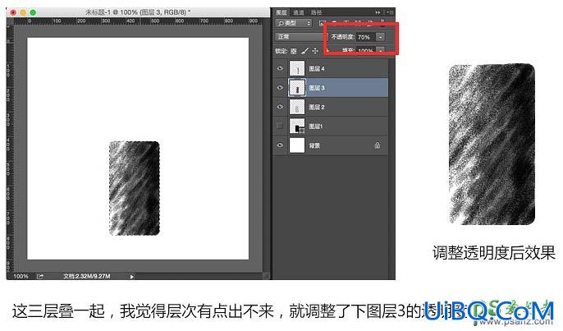Hide layer 图层 3 via eye icon
Viewport: 563px width, 331px height.
click(280, 88)
